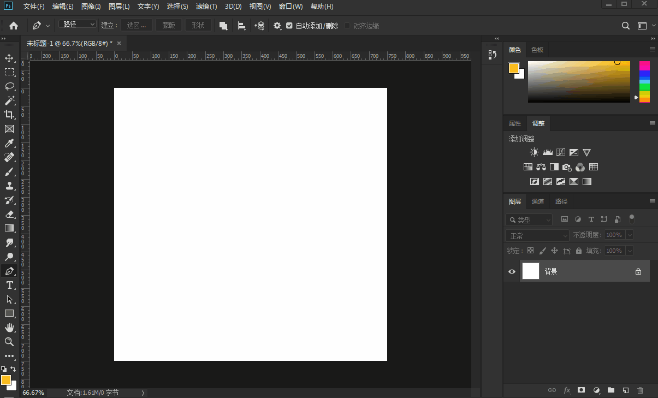This screenshot has width=658, height=398.
Task: Click the orange foreground color swatch in toolbar
Action: point(5,379)
